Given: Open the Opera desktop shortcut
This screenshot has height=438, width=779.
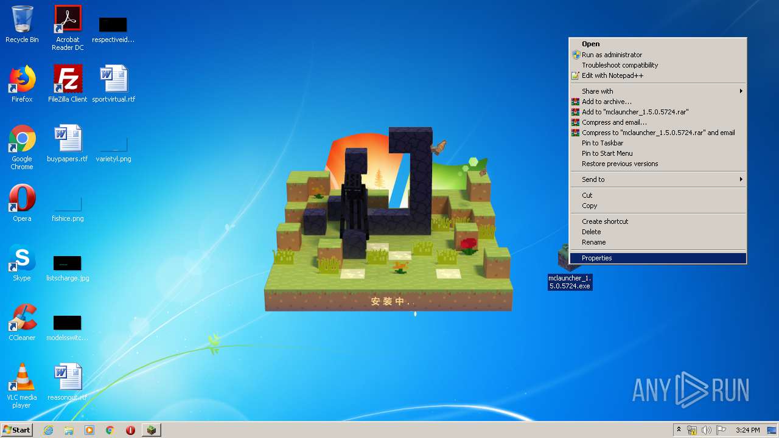Looking at the screenshot, I should 22,203.
